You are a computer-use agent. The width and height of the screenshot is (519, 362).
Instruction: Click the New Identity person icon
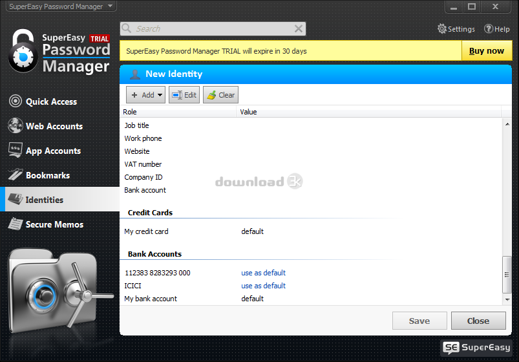click(x=134, y=74)
